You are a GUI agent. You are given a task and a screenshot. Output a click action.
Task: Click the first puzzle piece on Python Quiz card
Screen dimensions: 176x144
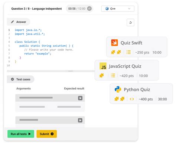(x=117, y=99)
